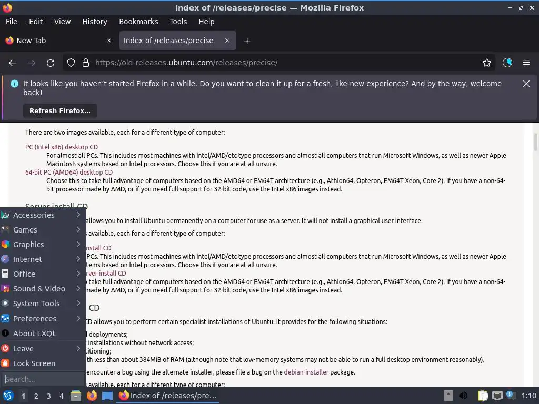
Task: Click the forward navigation arrow
Action: pyautogui.click(x=32, y=63)
